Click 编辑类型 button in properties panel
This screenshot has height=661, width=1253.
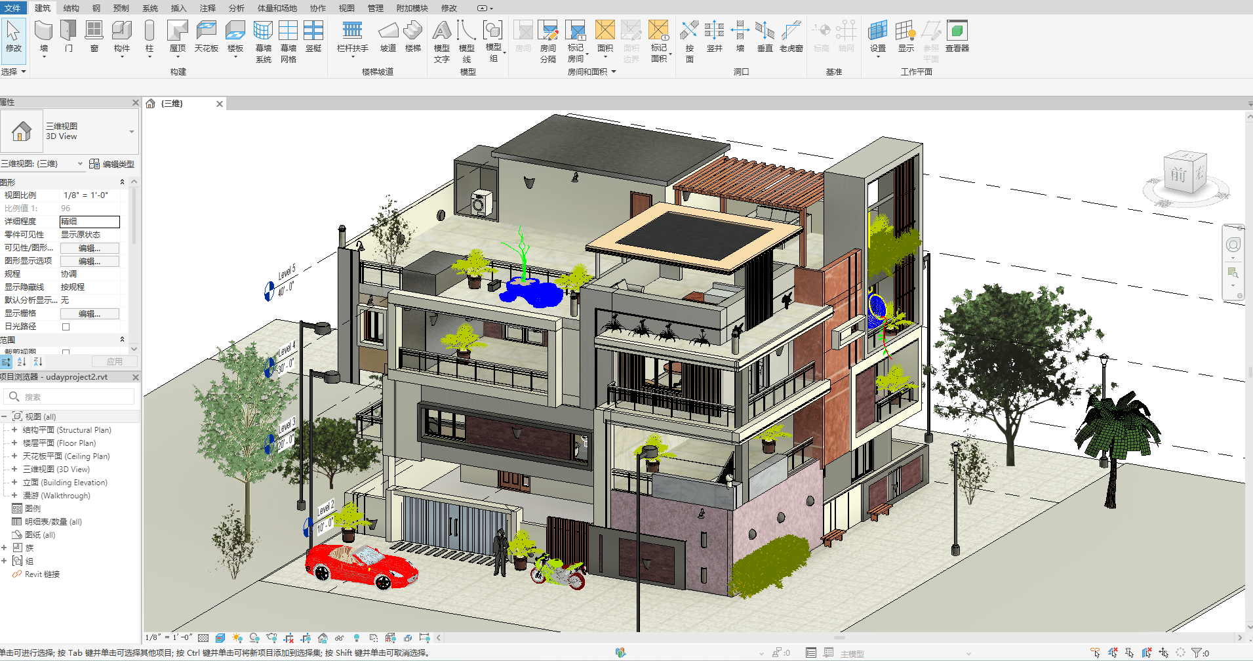(x=112, y=164)
